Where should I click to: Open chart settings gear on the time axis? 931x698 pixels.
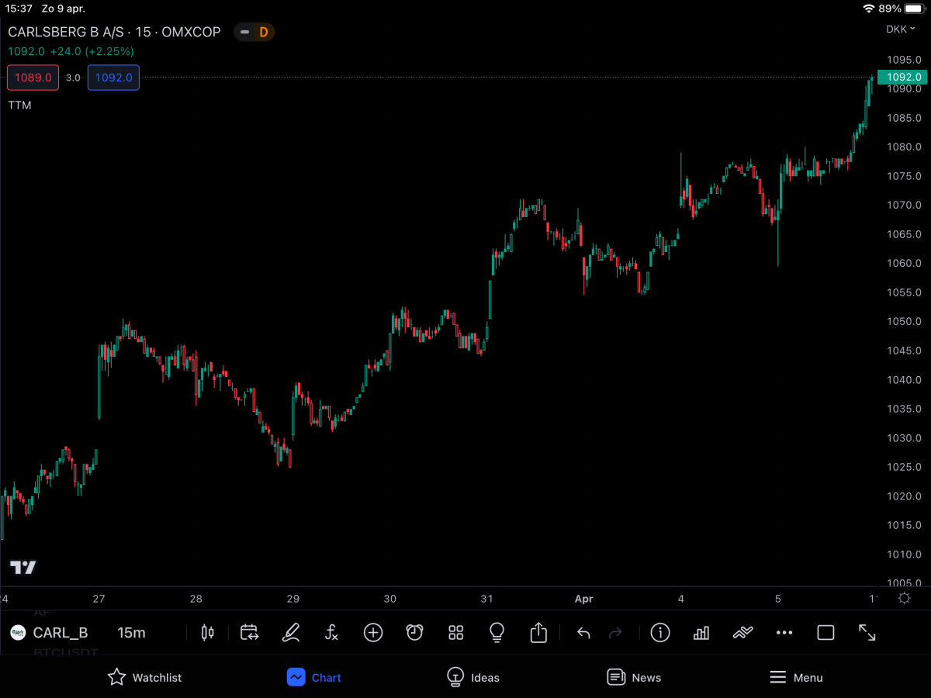click(x=904, y=598)
